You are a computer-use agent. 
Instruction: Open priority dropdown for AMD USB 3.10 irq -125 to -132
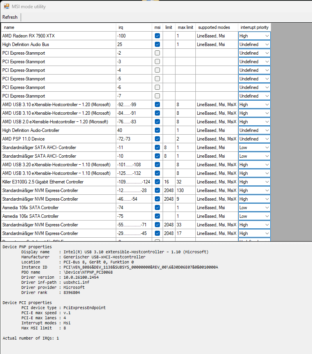[254, 173]
